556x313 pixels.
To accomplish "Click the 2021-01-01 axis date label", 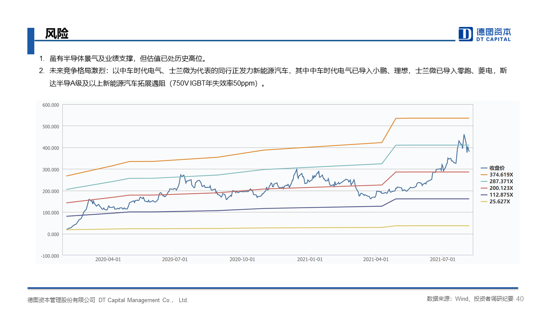I will coord(310,259).
